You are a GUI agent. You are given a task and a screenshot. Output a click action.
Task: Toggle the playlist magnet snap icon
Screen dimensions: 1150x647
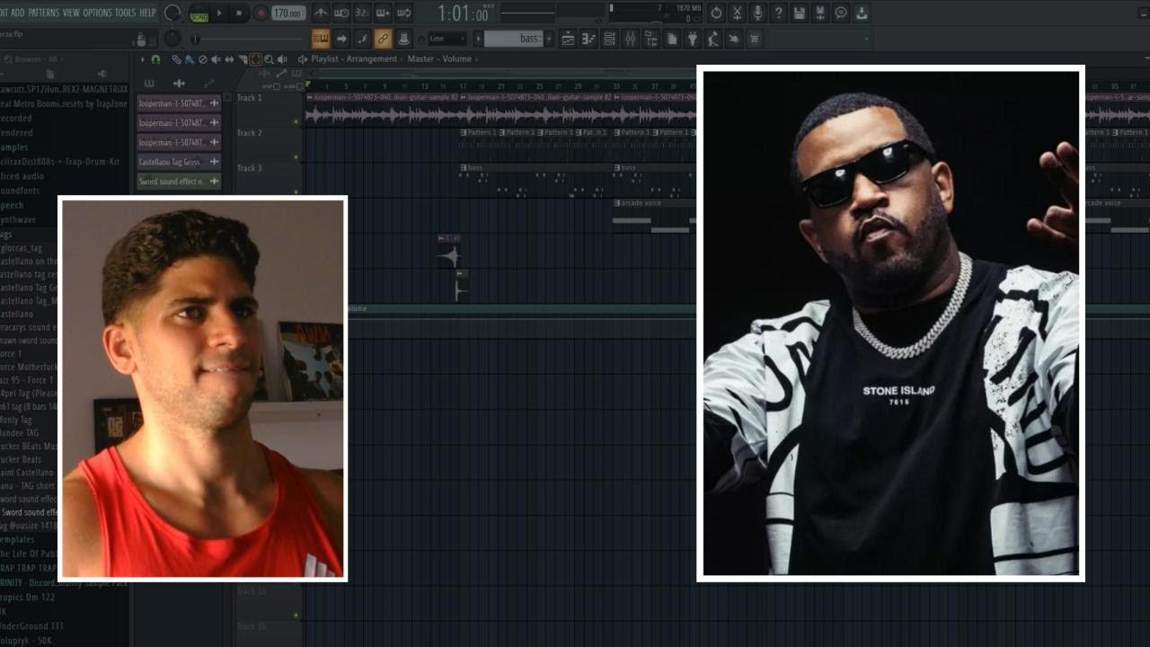point(155,59)
